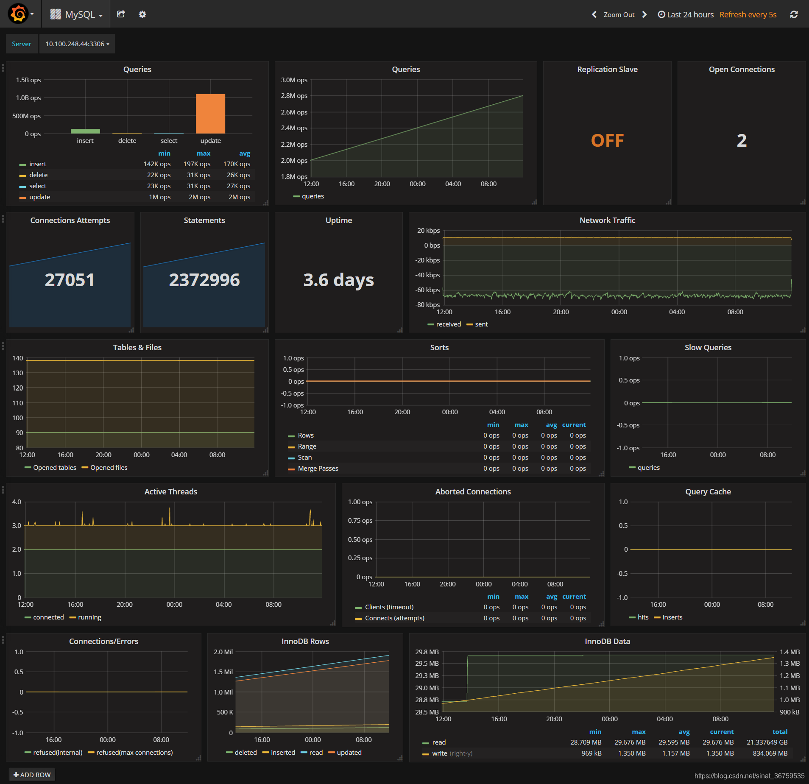Open row menu handle beside Tables & Files

(3, 346)
